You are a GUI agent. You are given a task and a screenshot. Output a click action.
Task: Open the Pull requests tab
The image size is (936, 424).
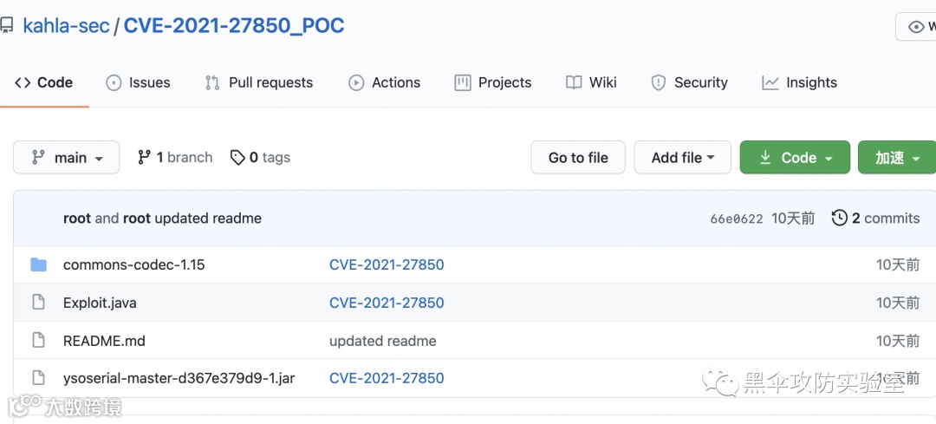(259, 82)
